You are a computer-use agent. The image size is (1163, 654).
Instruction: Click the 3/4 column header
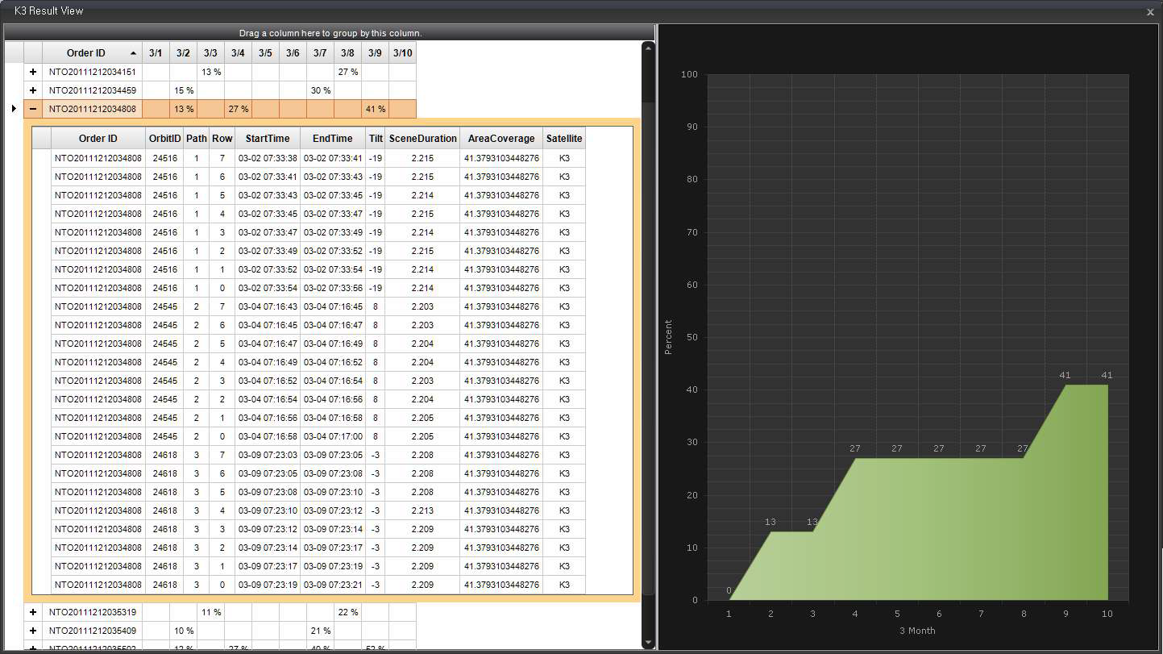[x=239, y=53]
